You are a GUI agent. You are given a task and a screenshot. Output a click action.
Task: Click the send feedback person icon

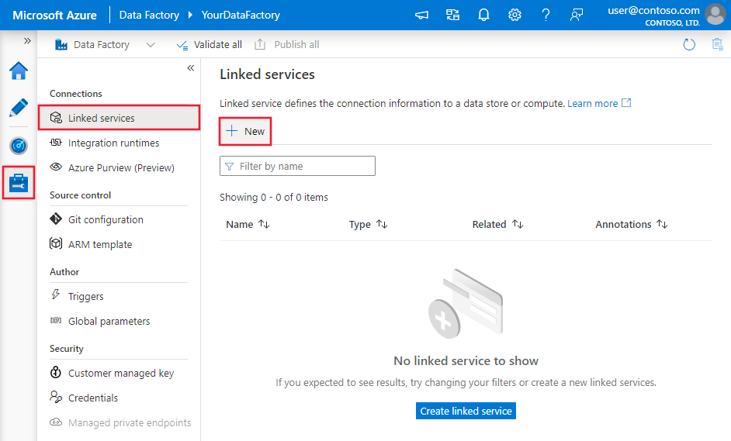pyautogui.click(x=577, y=15)
